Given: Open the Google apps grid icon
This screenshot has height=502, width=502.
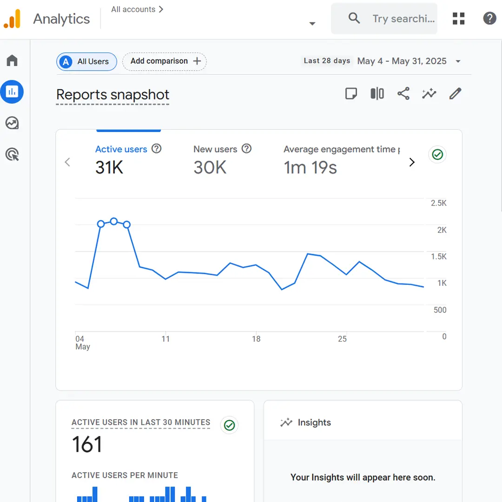Looking at the screenshot, I should [458, 19].
